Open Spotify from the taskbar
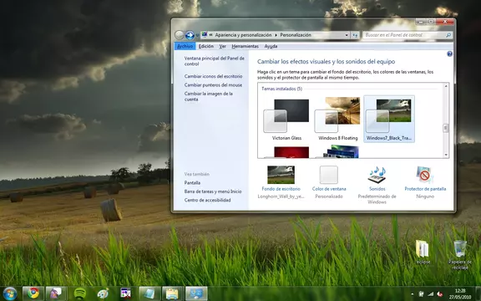Screen dimensions: 481x301 coord(80,293)
